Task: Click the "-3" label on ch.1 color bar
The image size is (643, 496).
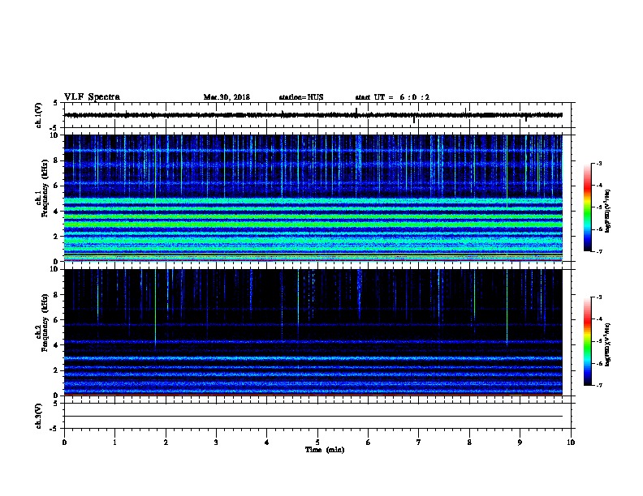Action: (x=598, y=163)
